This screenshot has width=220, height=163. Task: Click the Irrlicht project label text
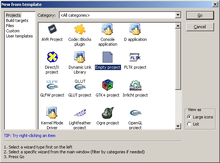point(135,95)
